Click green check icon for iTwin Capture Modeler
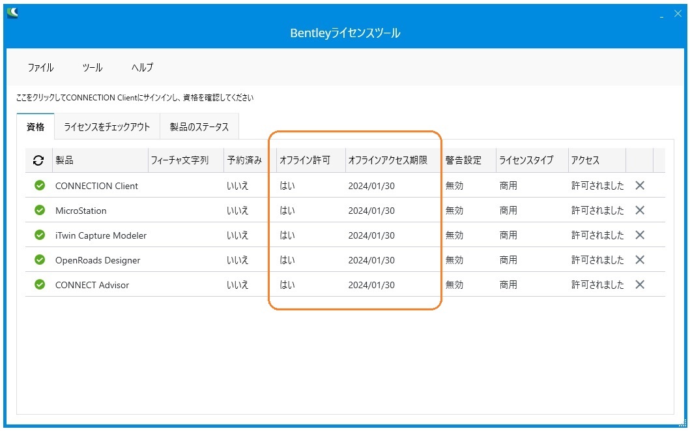 click(x=40, y=235)
